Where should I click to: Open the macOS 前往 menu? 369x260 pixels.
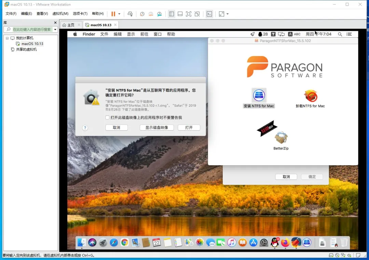(144, 34)
